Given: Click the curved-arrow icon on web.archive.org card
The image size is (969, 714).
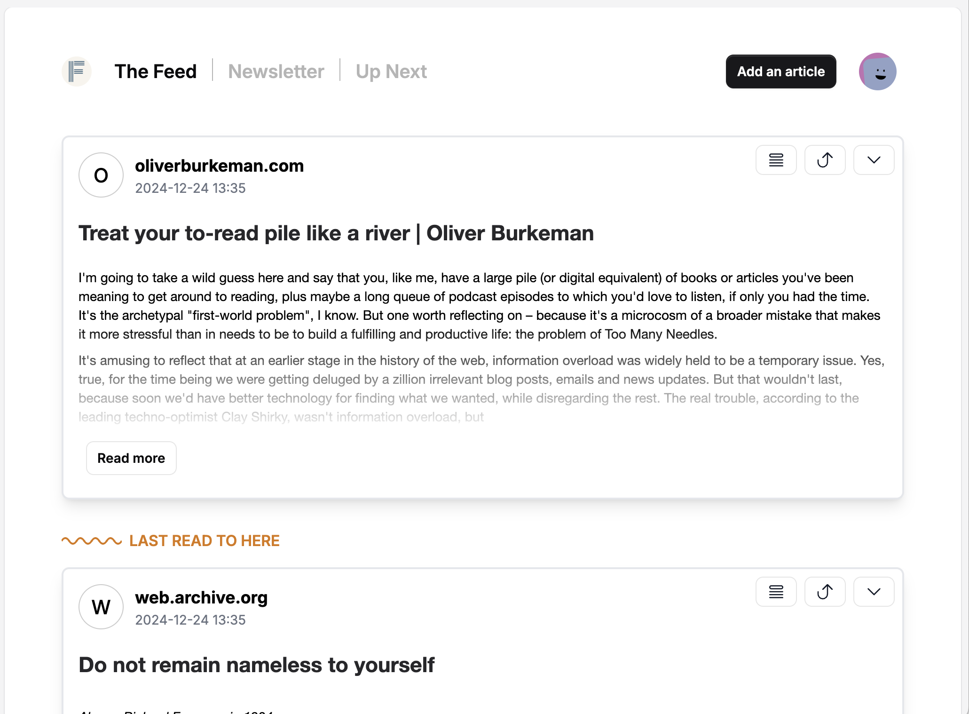Looking at the screenshot, I should 825,592.
